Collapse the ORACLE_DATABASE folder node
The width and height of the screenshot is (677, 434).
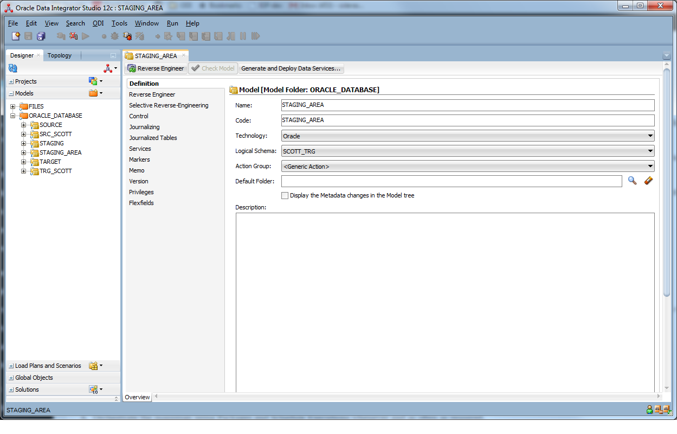12,116
